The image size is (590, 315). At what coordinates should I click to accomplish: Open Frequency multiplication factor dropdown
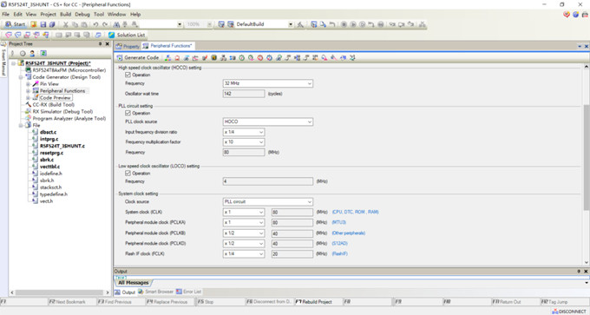(x=244, y=142)
